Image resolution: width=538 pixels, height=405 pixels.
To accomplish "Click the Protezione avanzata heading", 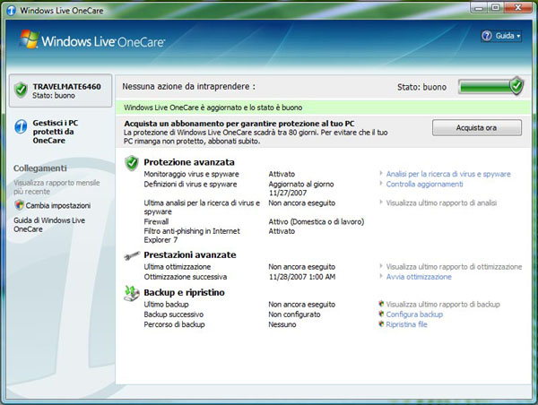I will 189,162.
